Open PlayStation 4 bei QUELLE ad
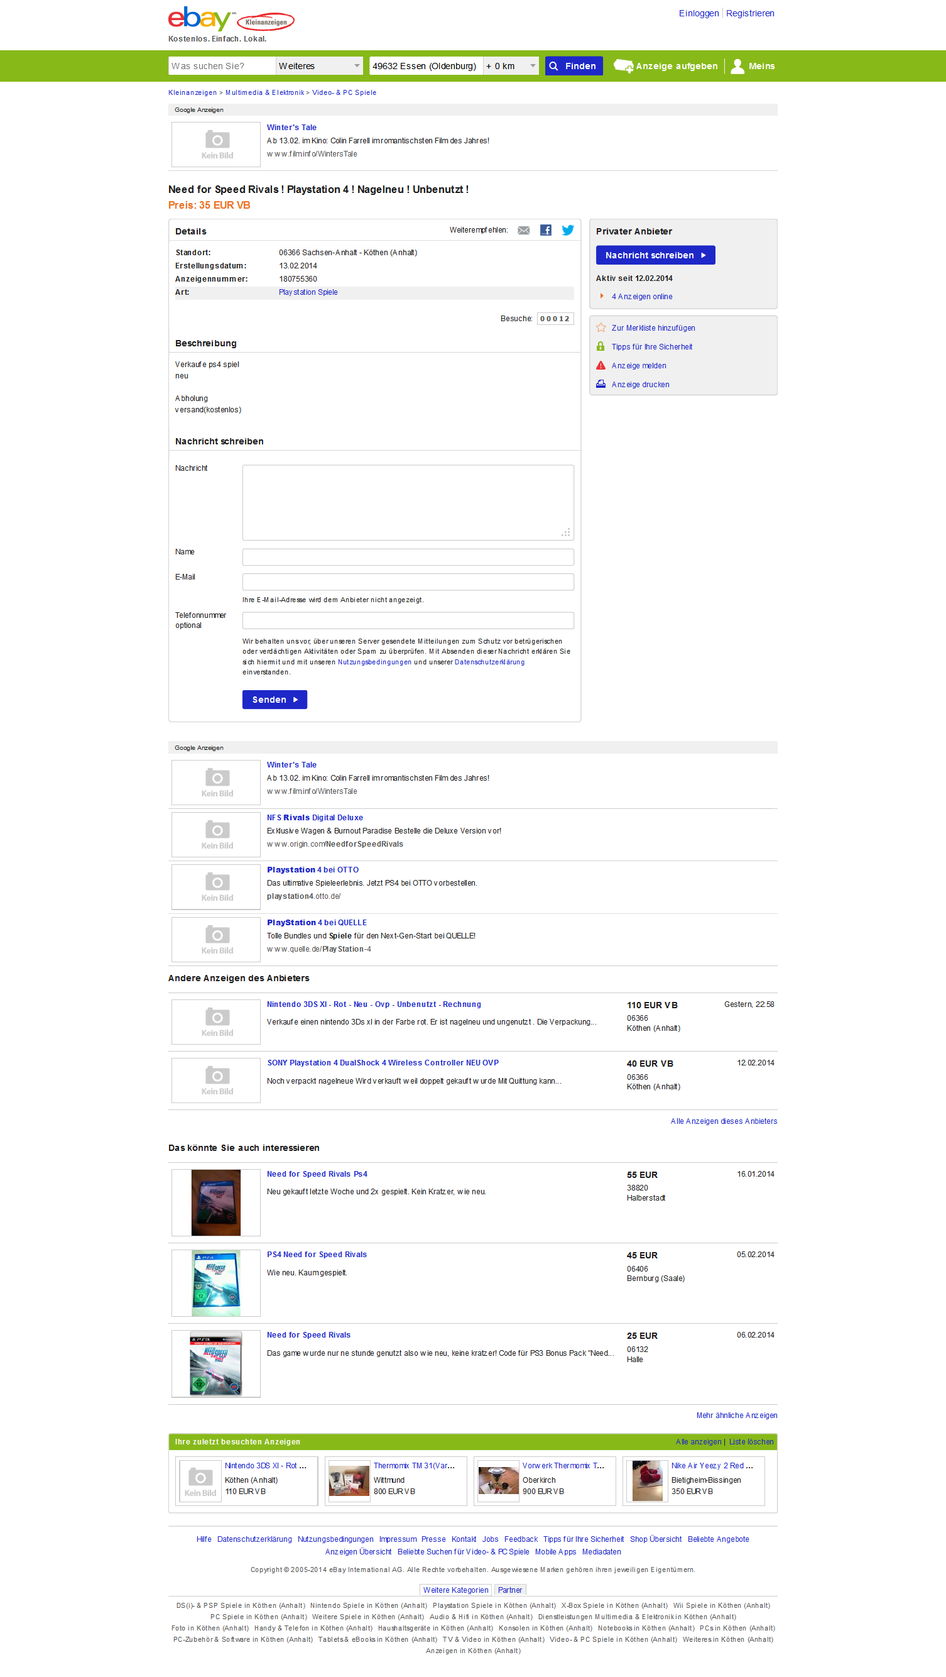The height and width of the screenshot is (1677, 946). click(317, 923)
